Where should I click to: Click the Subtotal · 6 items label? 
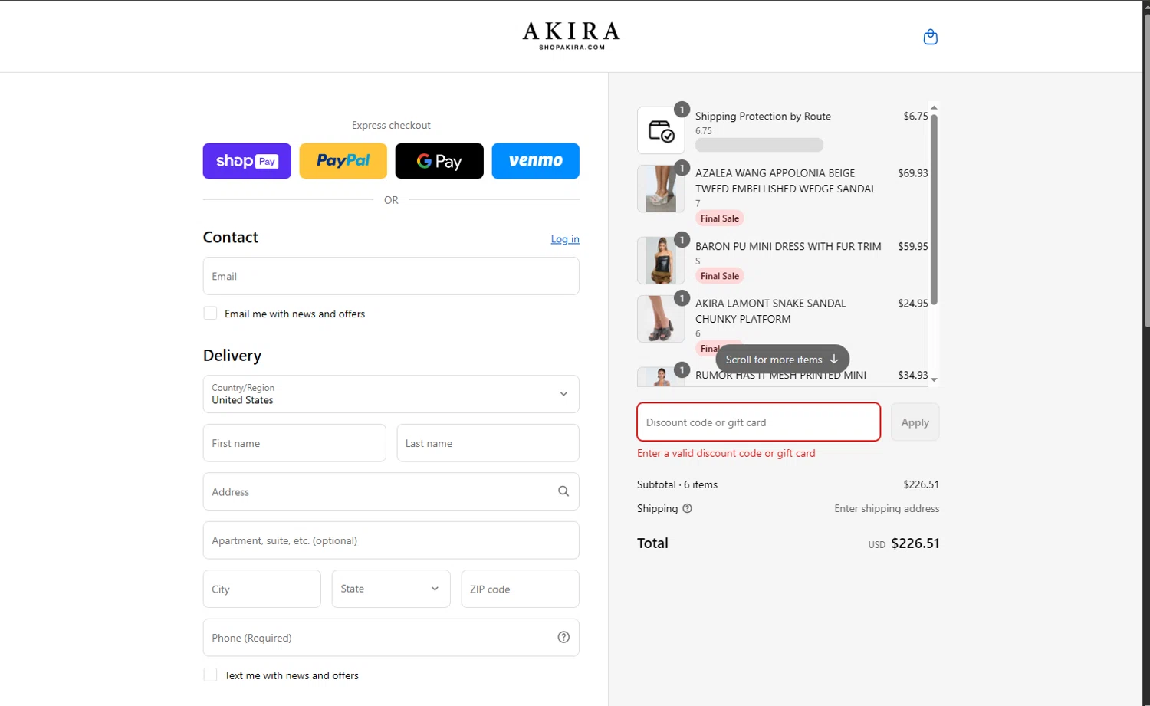click(677, 484)
